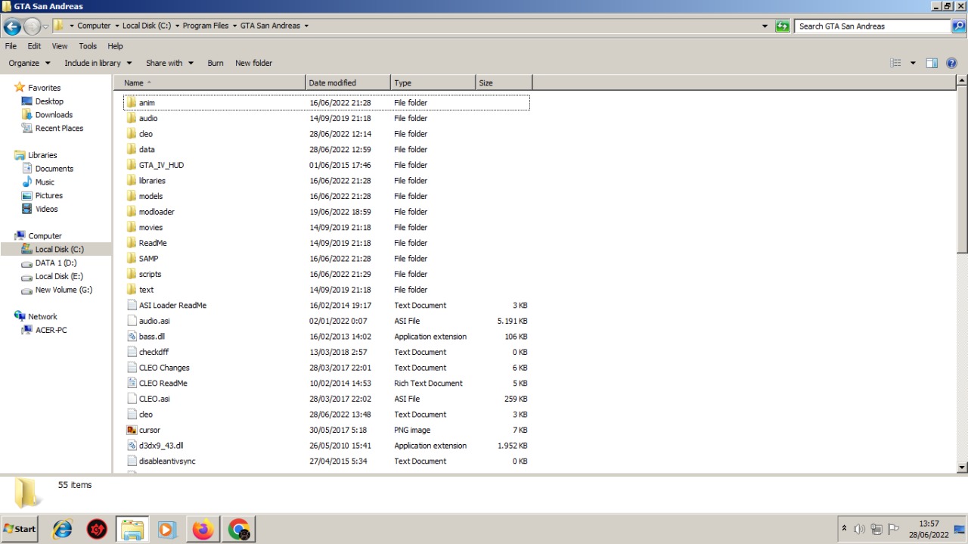Sort by the Size column header
The image size is (968, 544).
point(504,82)
